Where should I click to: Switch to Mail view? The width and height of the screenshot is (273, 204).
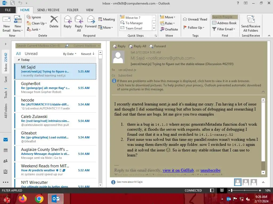(6, 139)
